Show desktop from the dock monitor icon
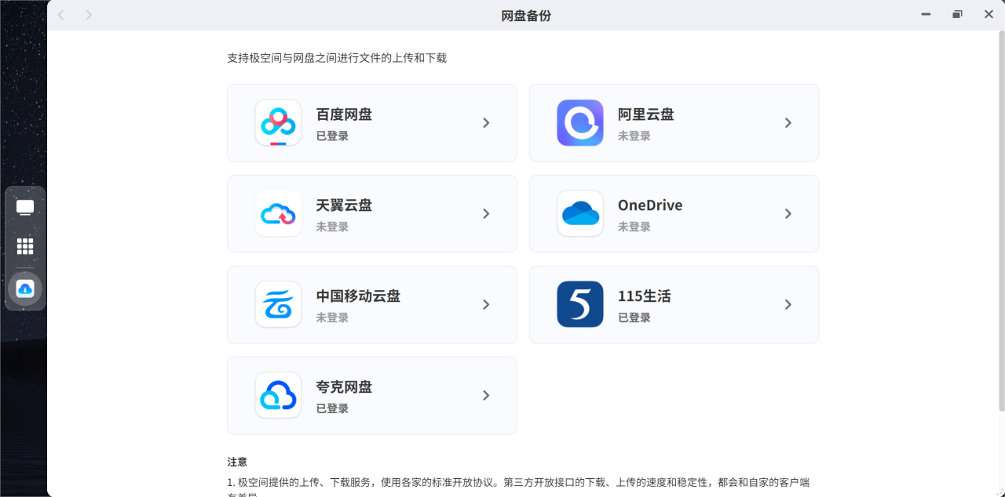1005x497 pixels. point(25,208)
